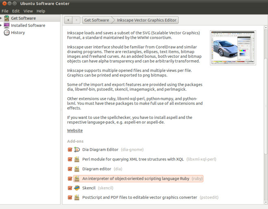
Task: Uncheck the Perl XQL module add-on
Action: point(70,159)
